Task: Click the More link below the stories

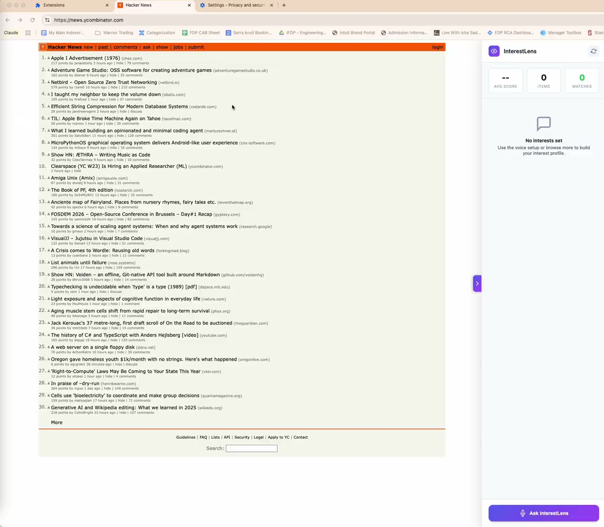Action: (x=57, y=423)
